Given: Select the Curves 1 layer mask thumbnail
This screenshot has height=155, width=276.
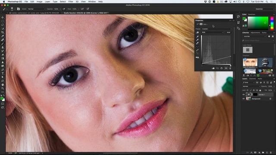Looking at the screenshot, I should click(255, 95).
